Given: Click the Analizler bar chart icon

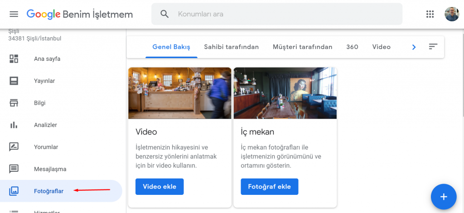Looking at the screenshot, I should [14, 125].
